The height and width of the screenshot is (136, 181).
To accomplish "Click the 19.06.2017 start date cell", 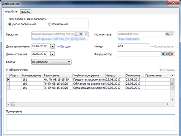I will click(x=115, y=83).
